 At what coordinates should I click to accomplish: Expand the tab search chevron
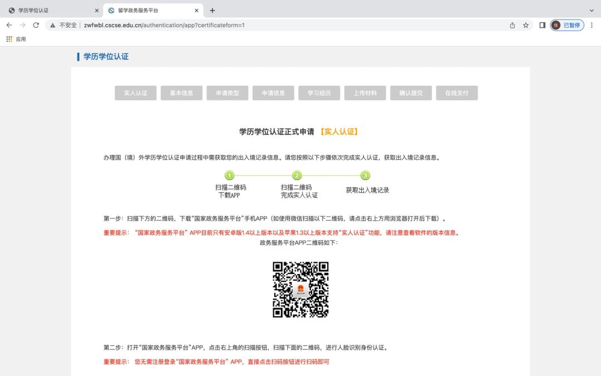tap(592, 11)
